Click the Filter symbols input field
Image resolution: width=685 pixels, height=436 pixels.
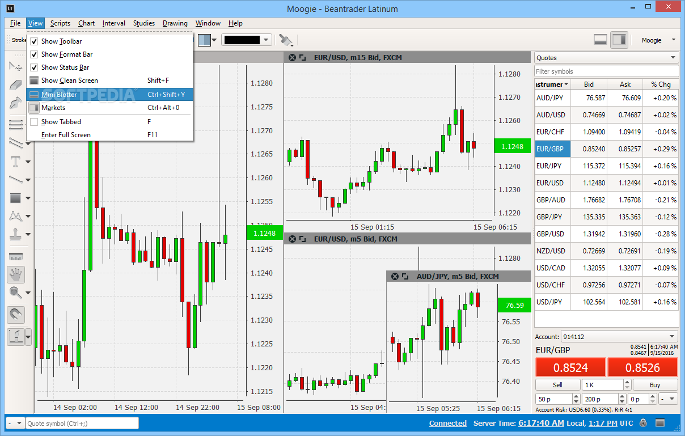(606, 71)
